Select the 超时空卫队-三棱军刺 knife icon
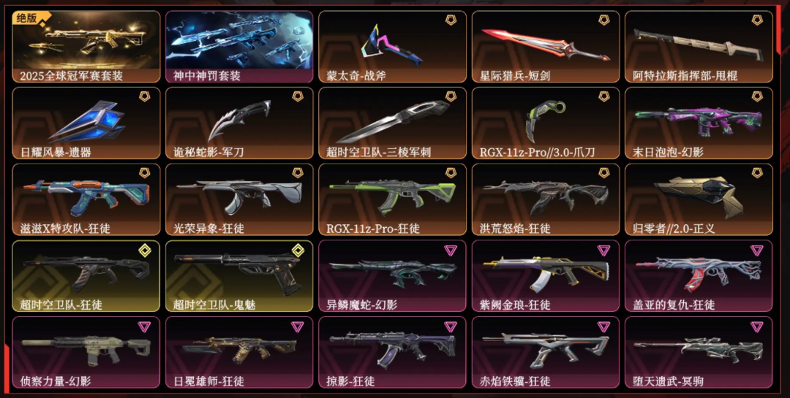Screen dimensions: 790x398 pyautogui.click(x=392, y=120)
